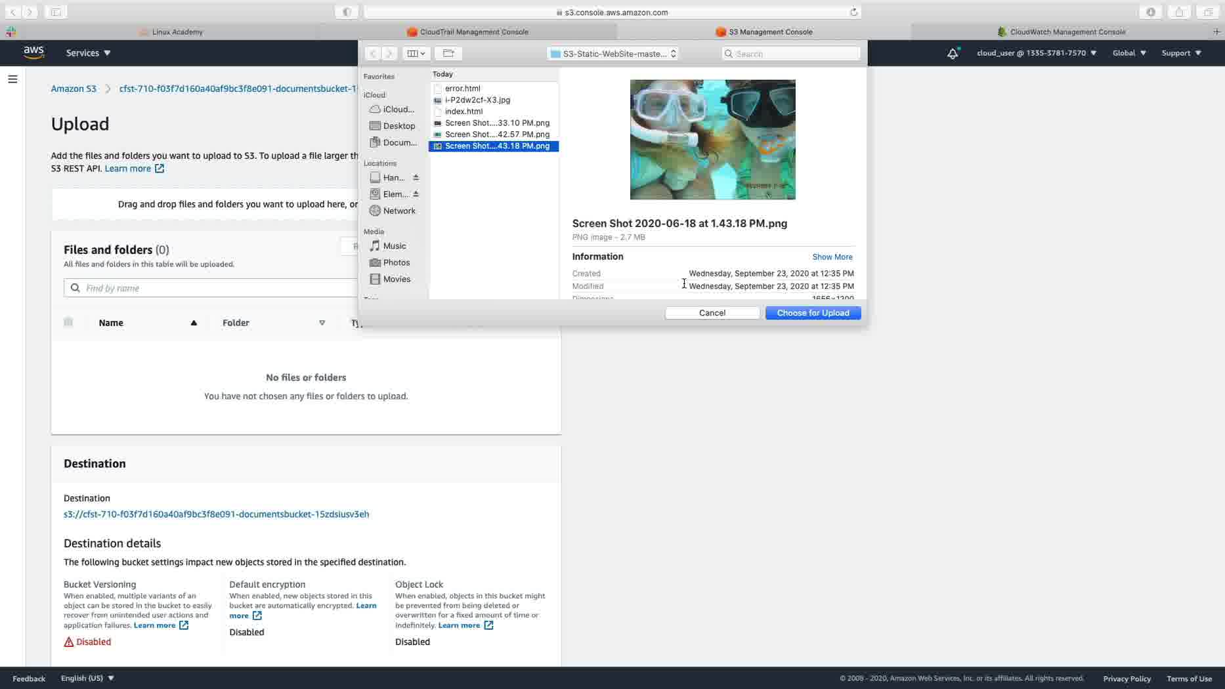Change the file dialog view mode
1225x689 pixels.
(x=416, y=54)
